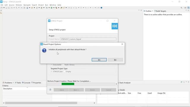190x107 pixels.
Task: Maximize the editor area
Action: (x=141, y=10)
